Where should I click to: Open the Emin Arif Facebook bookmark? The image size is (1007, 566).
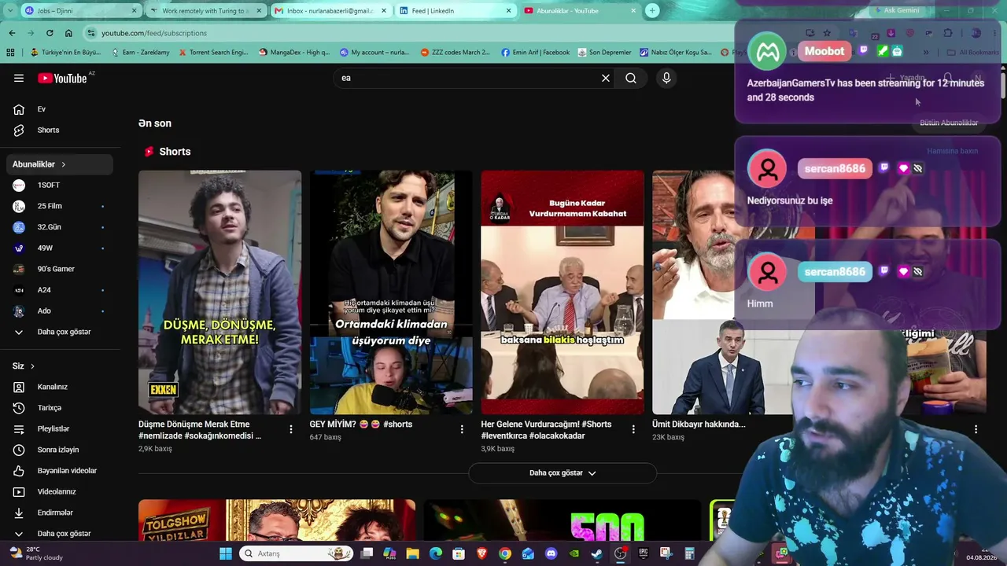[535, 53]
